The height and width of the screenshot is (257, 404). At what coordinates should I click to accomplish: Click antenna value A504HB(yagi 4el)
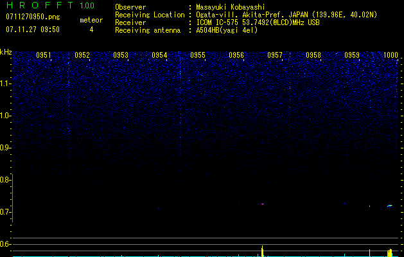click(227, 30)
